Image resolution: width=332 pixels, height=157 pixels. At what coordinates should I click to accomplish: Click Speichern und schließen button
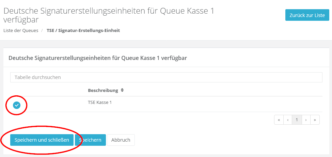tap(42, 140)
